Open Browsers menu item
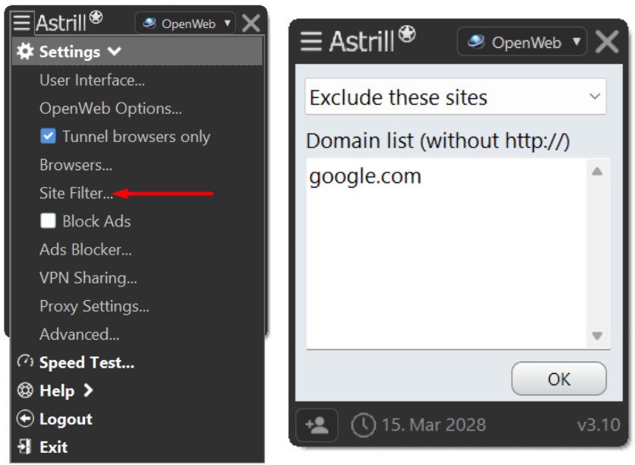 (x=76, y=165)
